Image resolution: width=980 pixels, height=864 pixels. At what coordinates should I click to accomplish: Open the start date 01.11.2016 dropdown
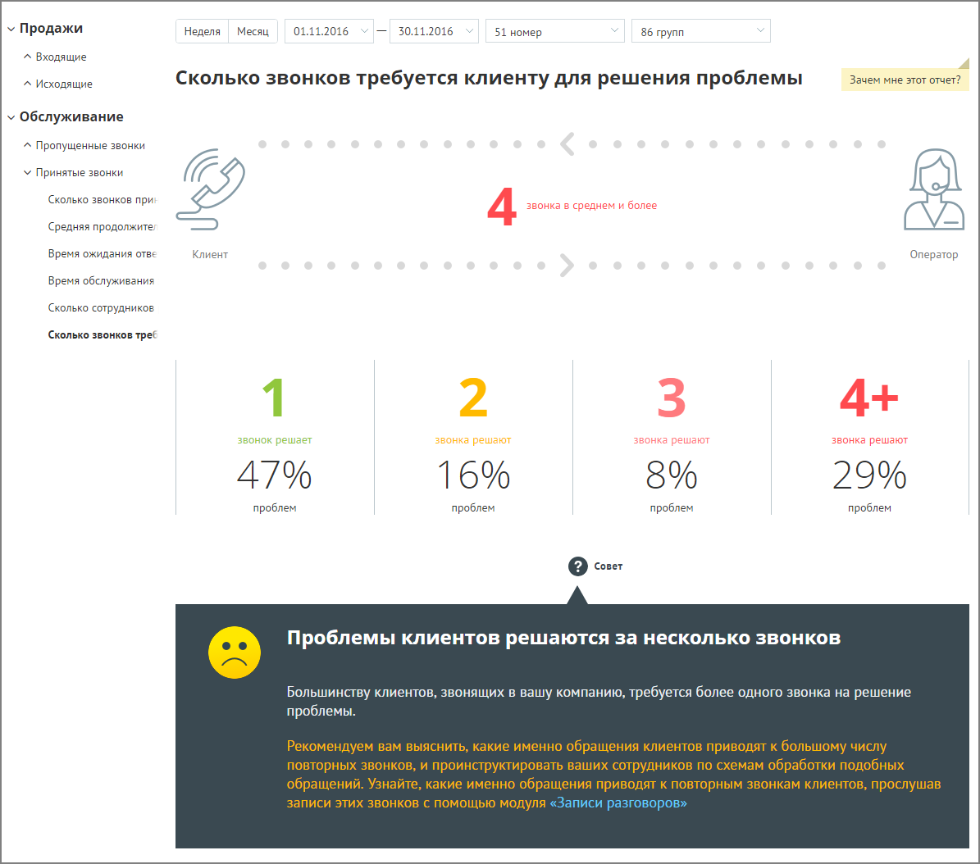pyautogui.click(x=329, y=31)
